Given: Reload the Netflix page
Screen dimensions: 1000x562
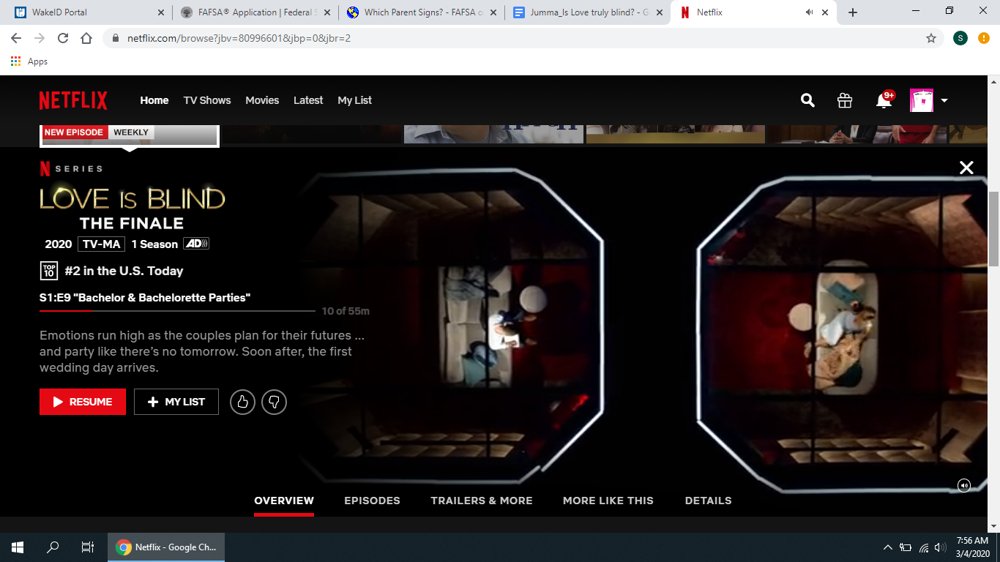Looking at the screenshot, I should [63, 38].
